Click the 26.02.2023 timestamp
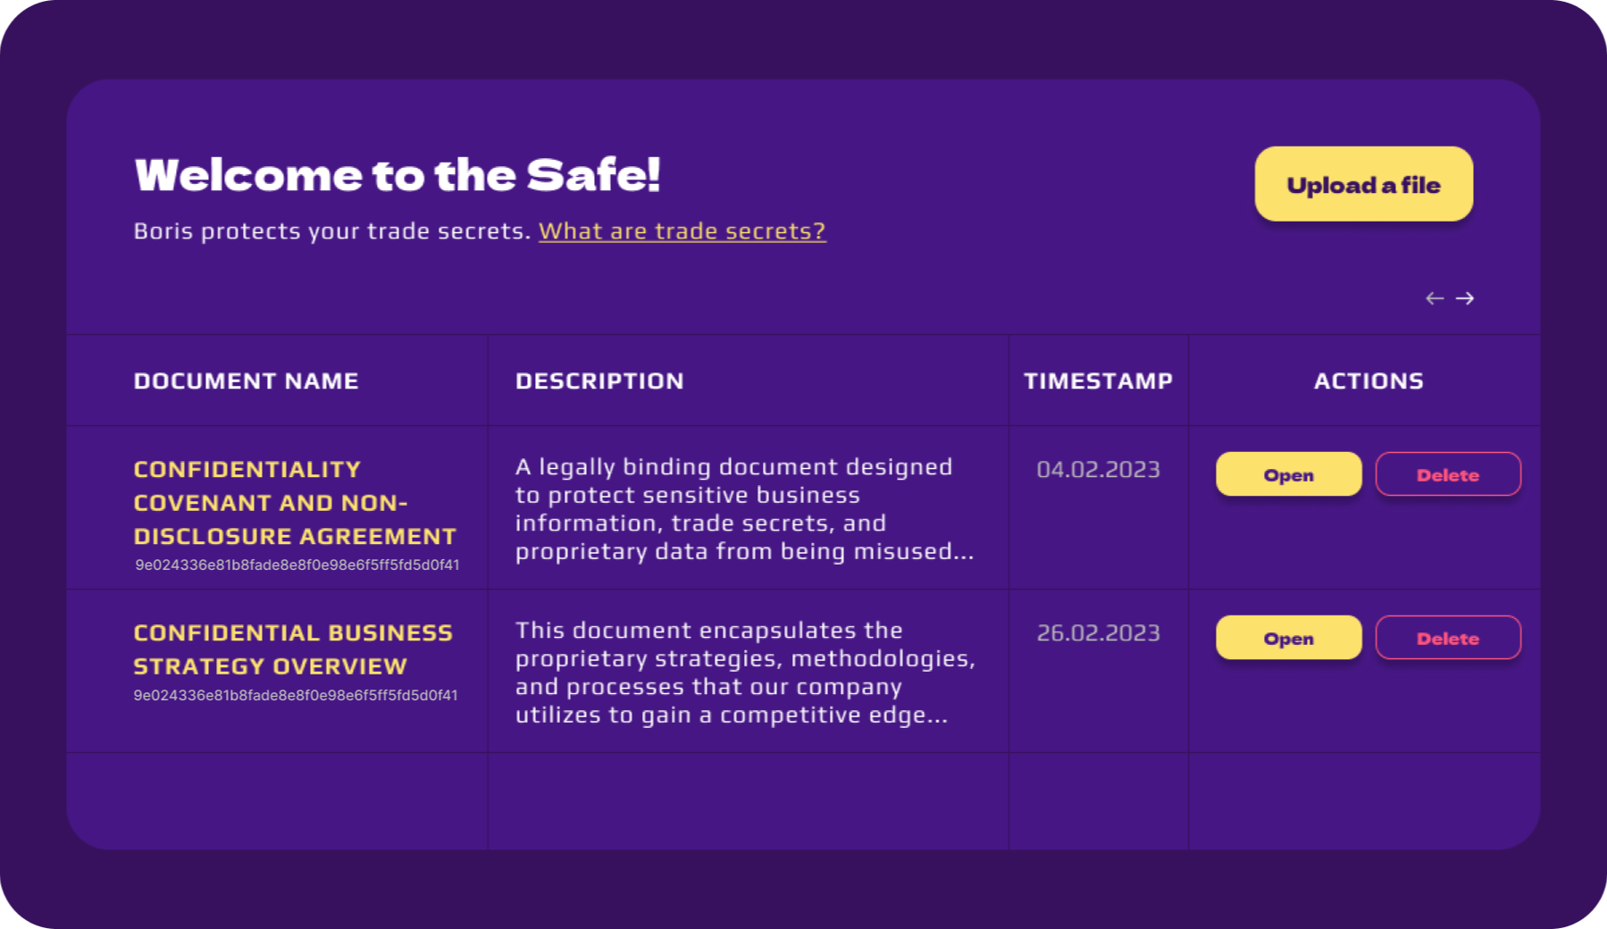The image size is (1607, 929). (1098, 633)
